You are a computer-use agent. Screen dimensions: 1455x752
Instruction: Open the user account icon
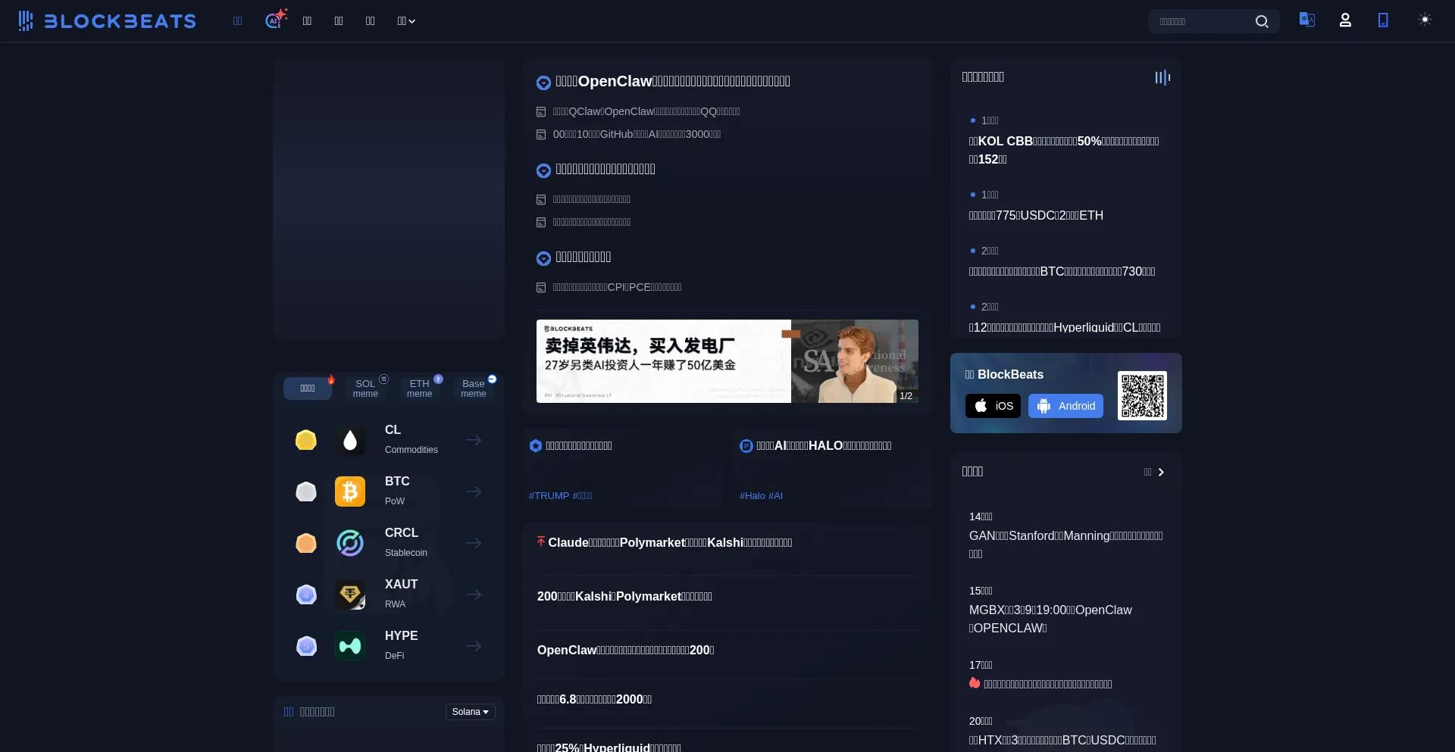point(1345,20)
